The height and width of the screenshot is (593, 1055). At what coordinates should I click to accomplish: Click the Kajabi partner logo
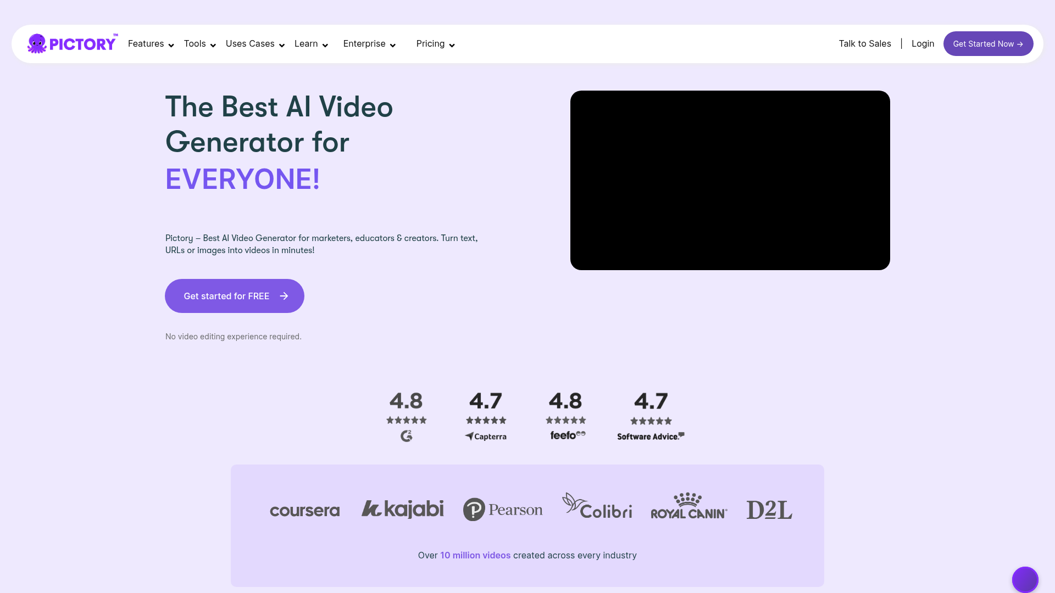[402, 508]
